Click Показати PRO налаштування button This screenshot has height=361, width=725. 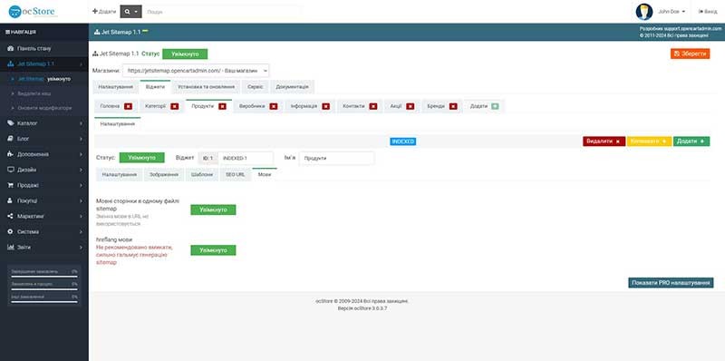pyautogui.click(x=671, y=283)
